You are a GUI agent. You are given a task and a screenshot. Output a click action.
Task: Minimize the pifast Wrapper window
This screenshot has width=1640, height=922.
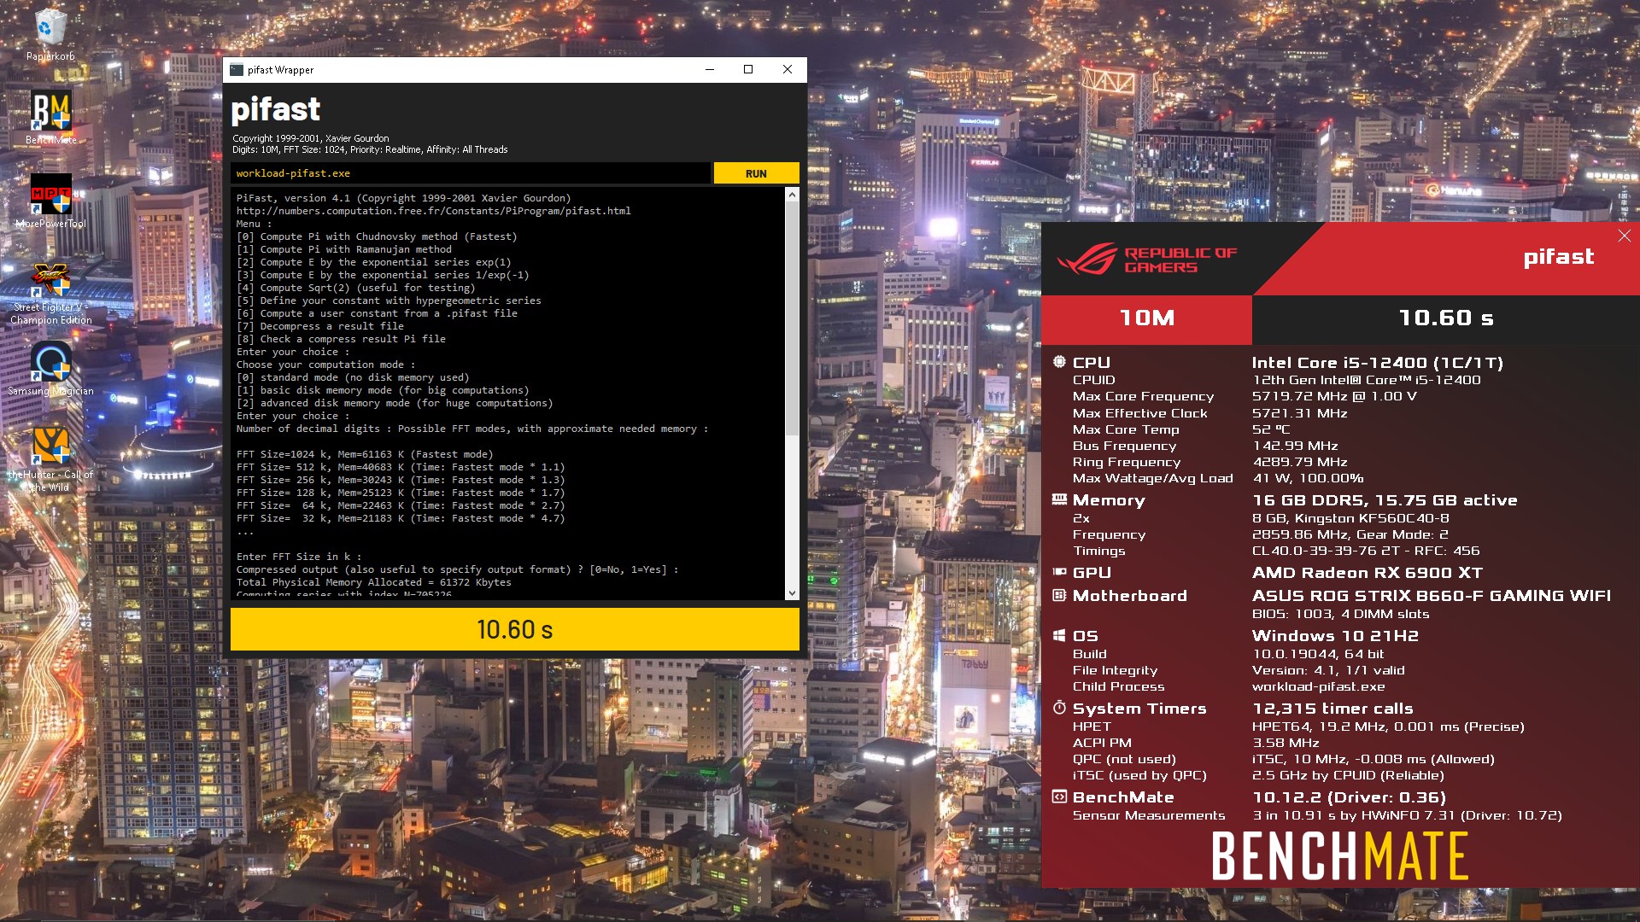tap(709, 70)
